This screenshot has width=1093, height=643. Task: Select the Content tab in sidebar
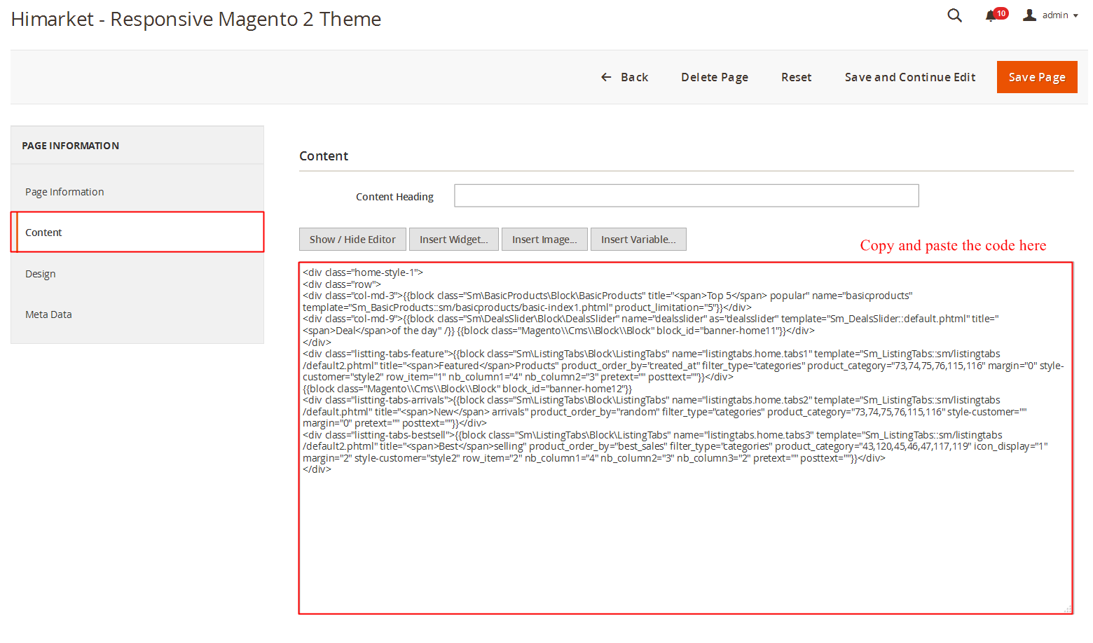(137, 232)
